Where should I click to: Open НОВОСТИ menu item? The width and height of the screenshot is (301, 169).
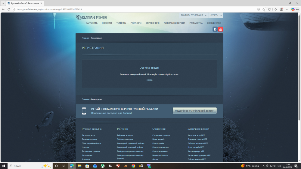coord(107,23)
